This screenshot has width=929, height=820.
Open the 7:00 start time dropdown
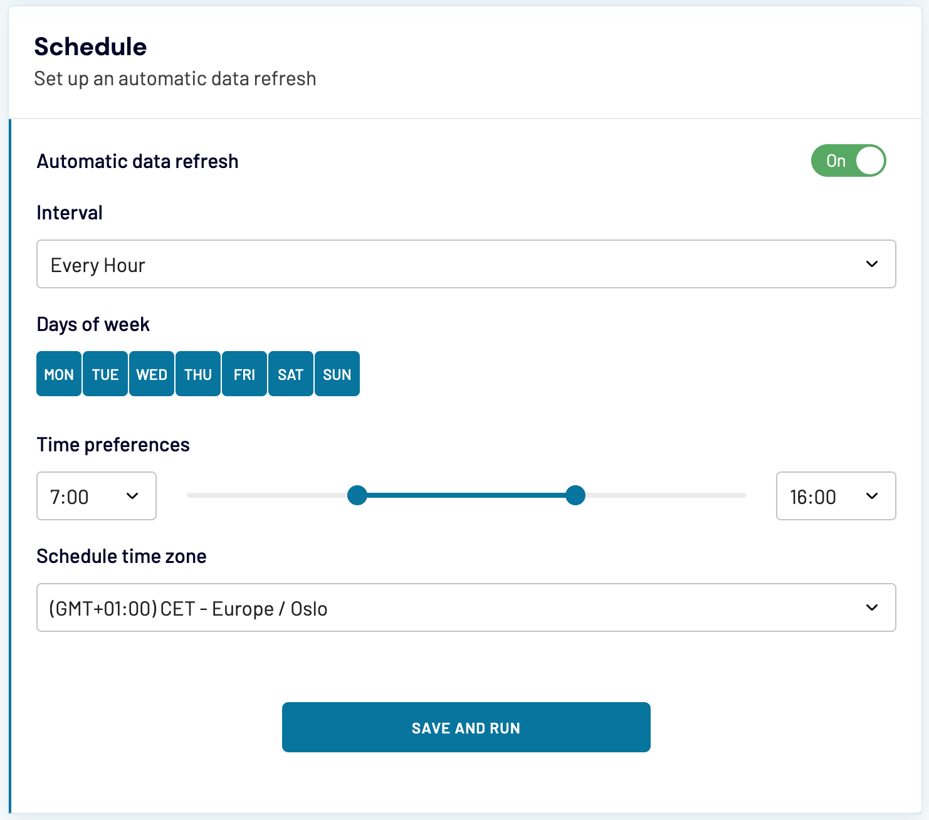click(x=96, y=496)
